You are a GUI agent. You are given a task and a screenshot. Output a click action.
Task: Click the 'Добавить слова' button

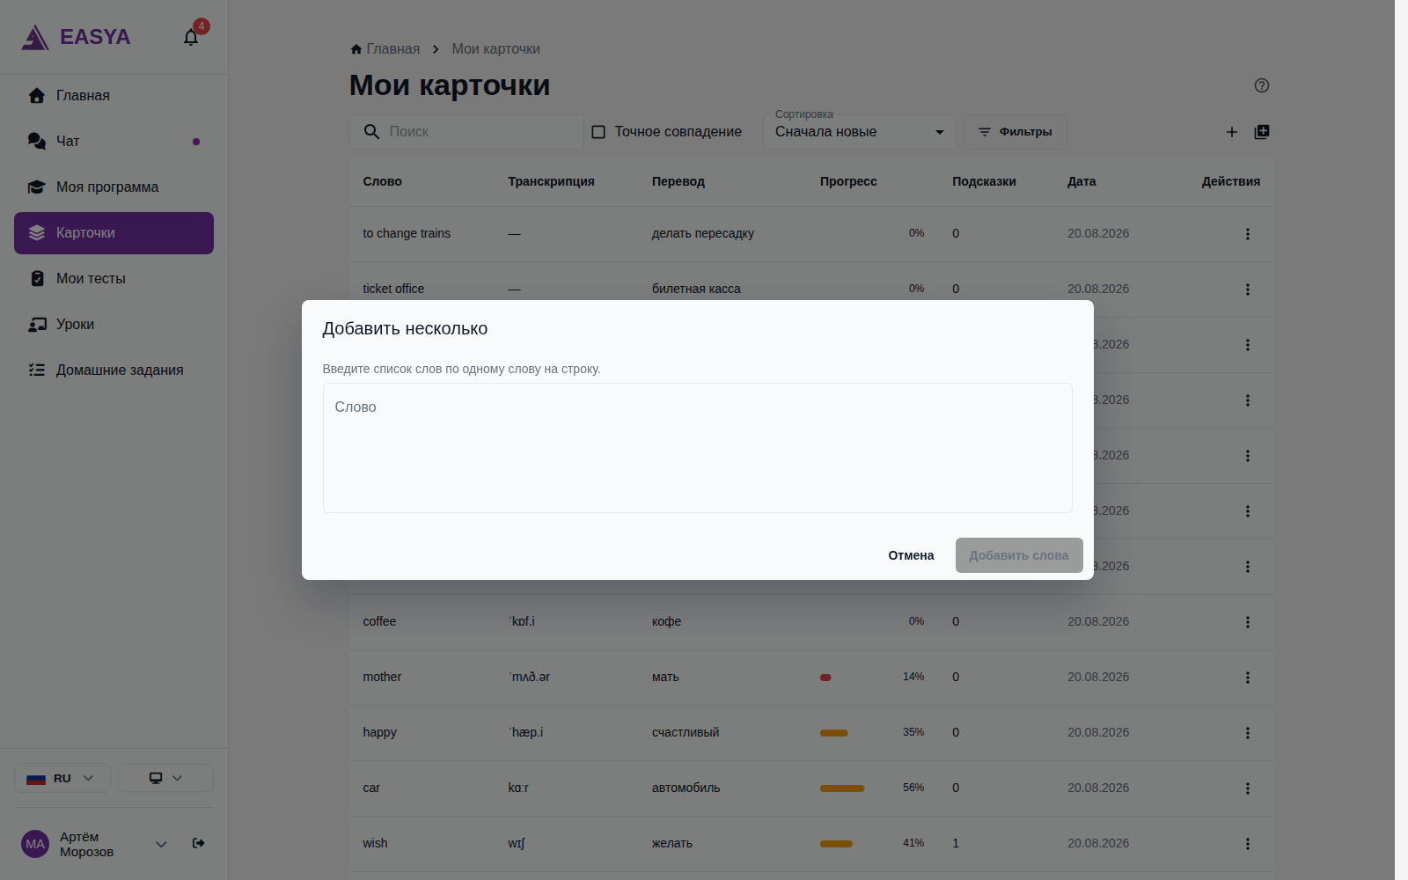pos(1019,555)
